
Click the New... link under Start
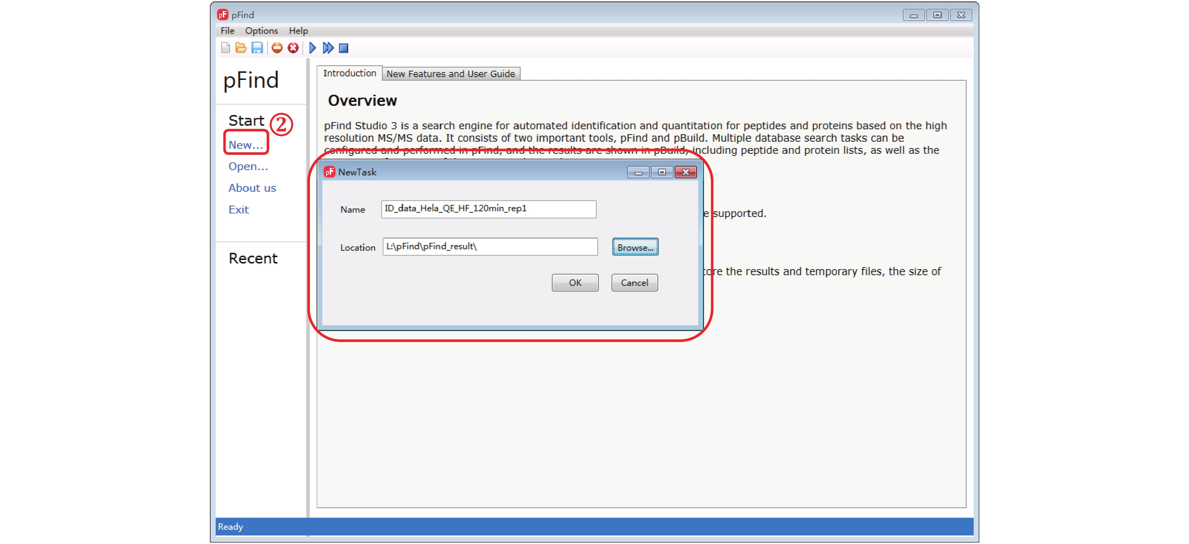(x=246, y=145)
